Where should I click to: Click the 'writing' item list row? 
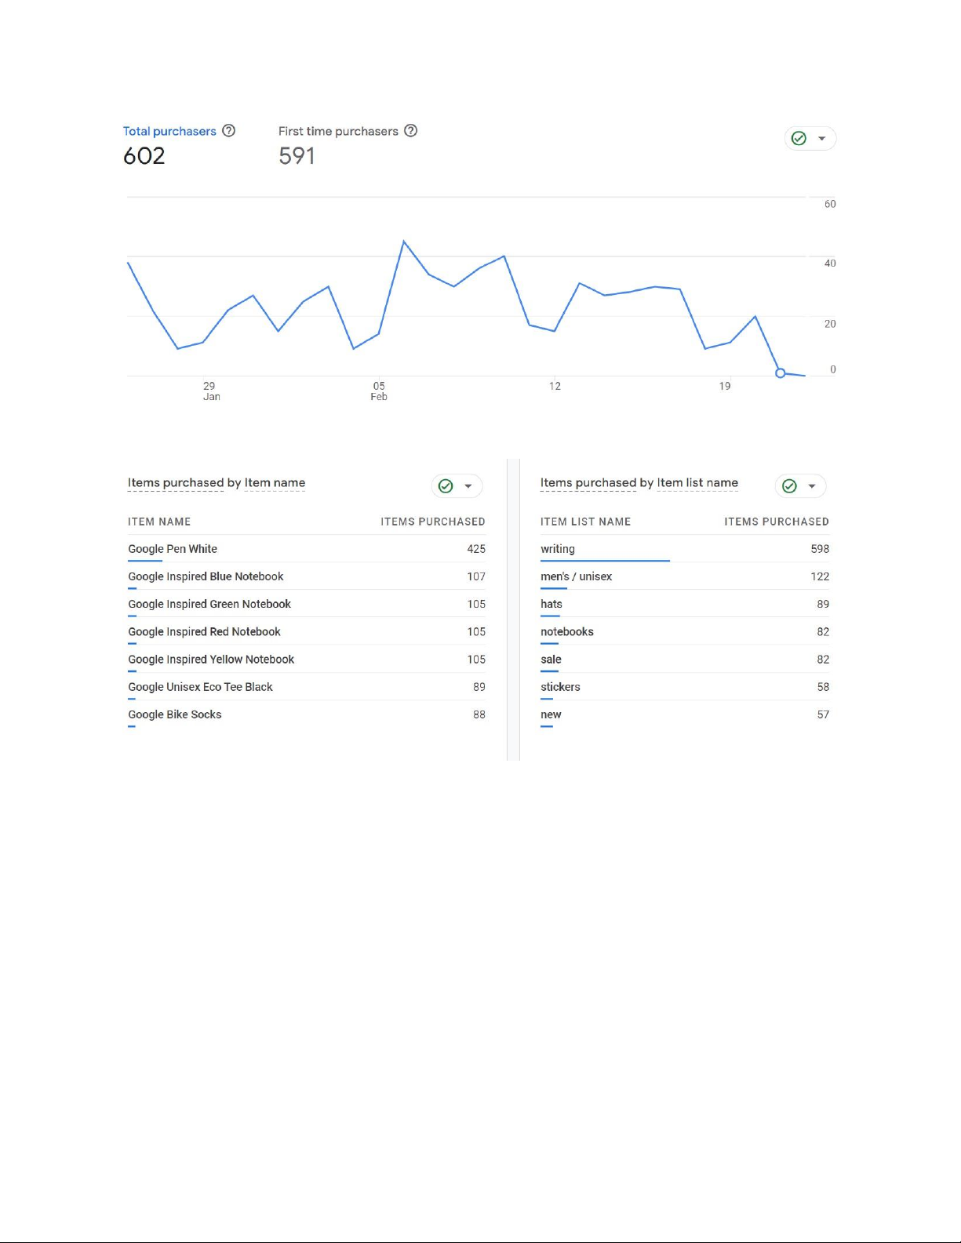point(685,549)
